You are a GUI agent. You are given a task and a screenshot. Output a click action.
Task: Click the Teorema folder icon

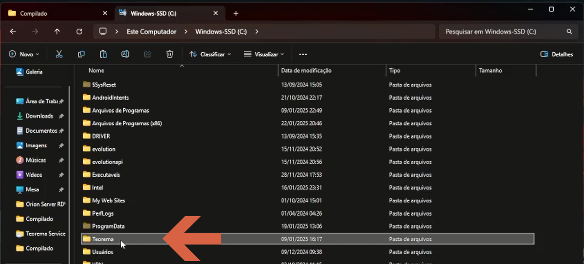(87, 239)
